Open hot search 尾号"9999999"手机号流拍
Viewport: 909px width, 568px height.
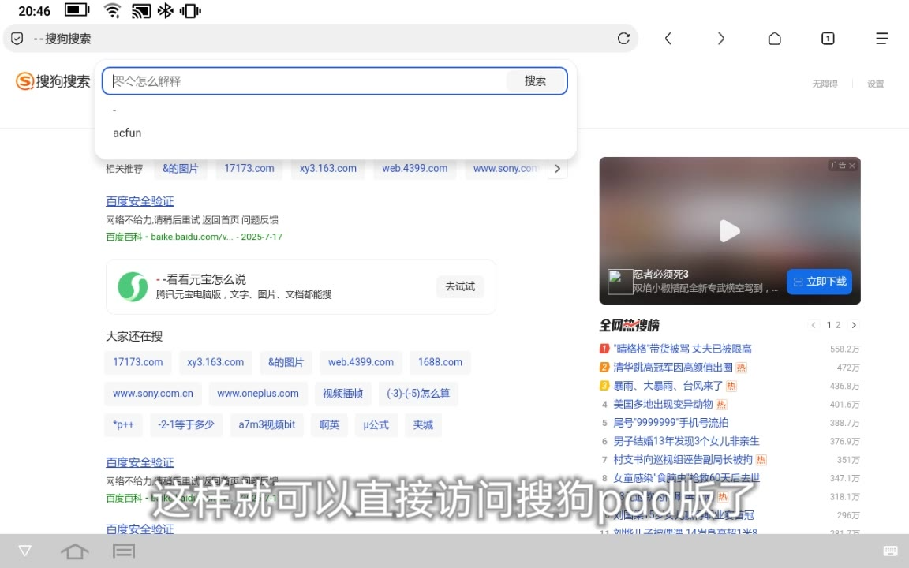tap(671, 423)
